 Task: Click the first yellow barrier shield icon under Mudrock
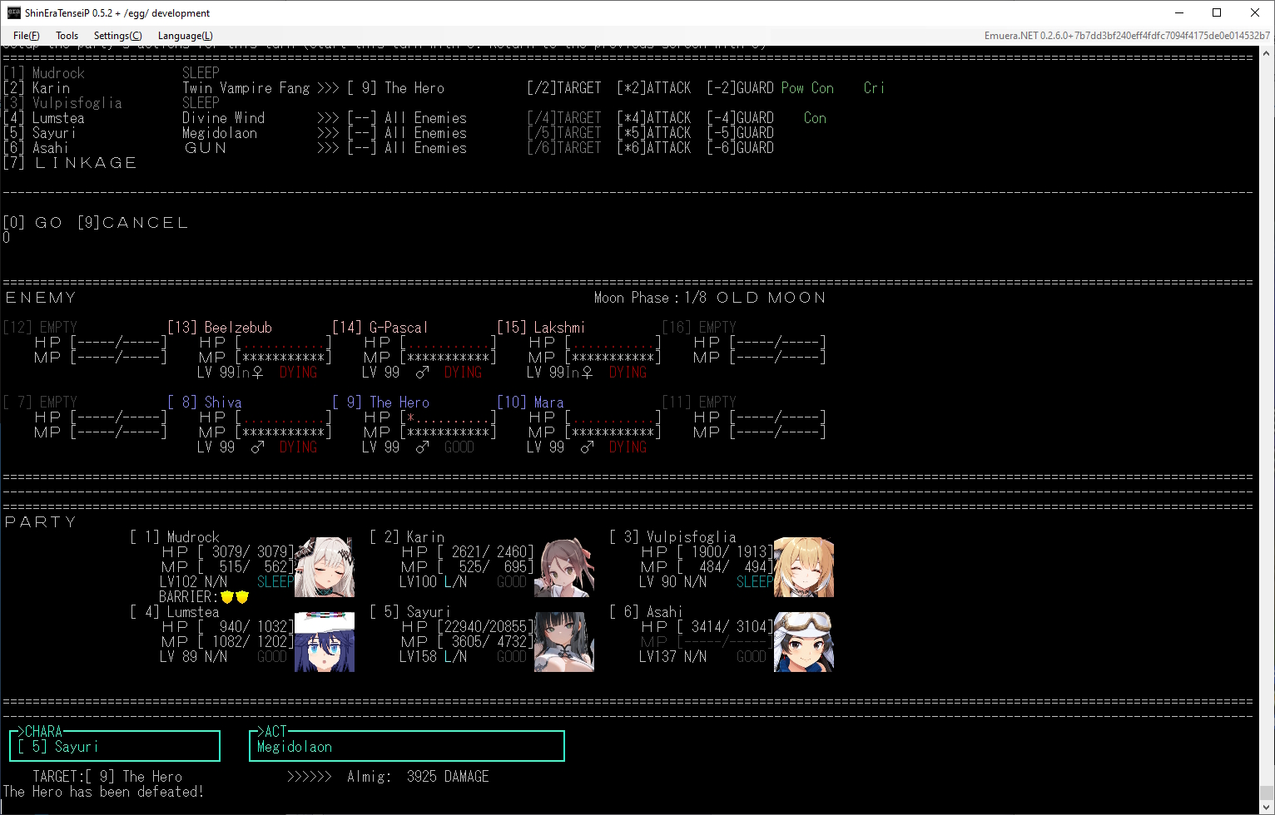(x=227, y=597)
